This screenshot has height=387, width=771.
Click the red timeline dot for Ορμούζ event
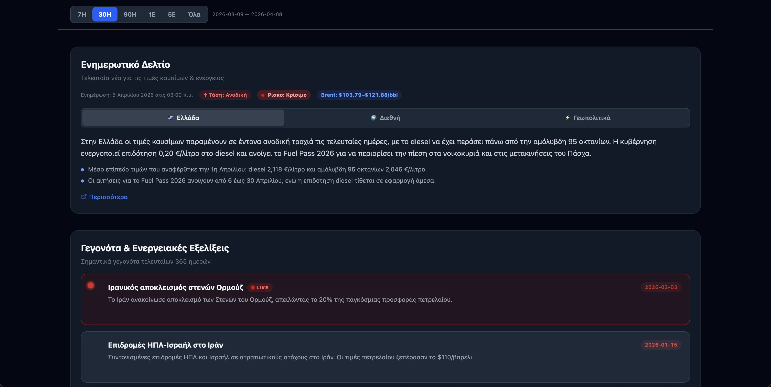91,285
